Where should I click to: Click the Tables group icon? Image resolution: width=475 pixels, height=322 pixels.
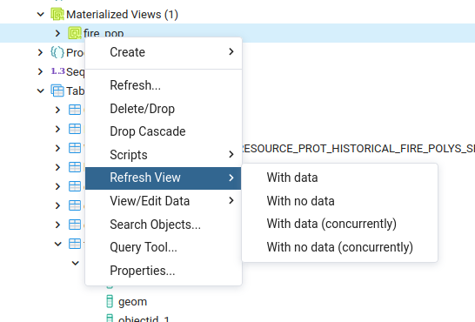[57, 91]
